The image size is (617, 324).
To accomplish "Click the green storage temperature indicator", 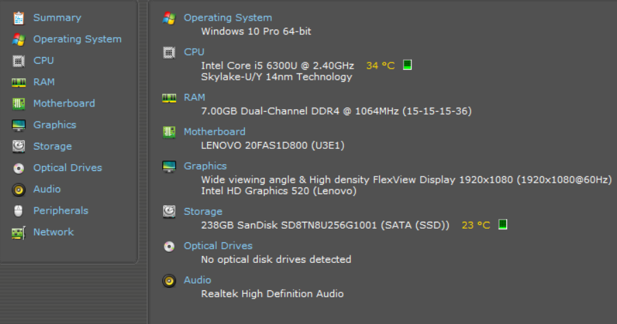I will 503,224.
